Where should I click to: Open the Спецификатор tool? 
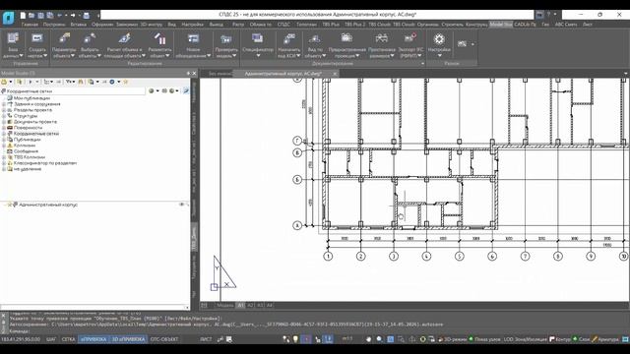coord(258,44)
